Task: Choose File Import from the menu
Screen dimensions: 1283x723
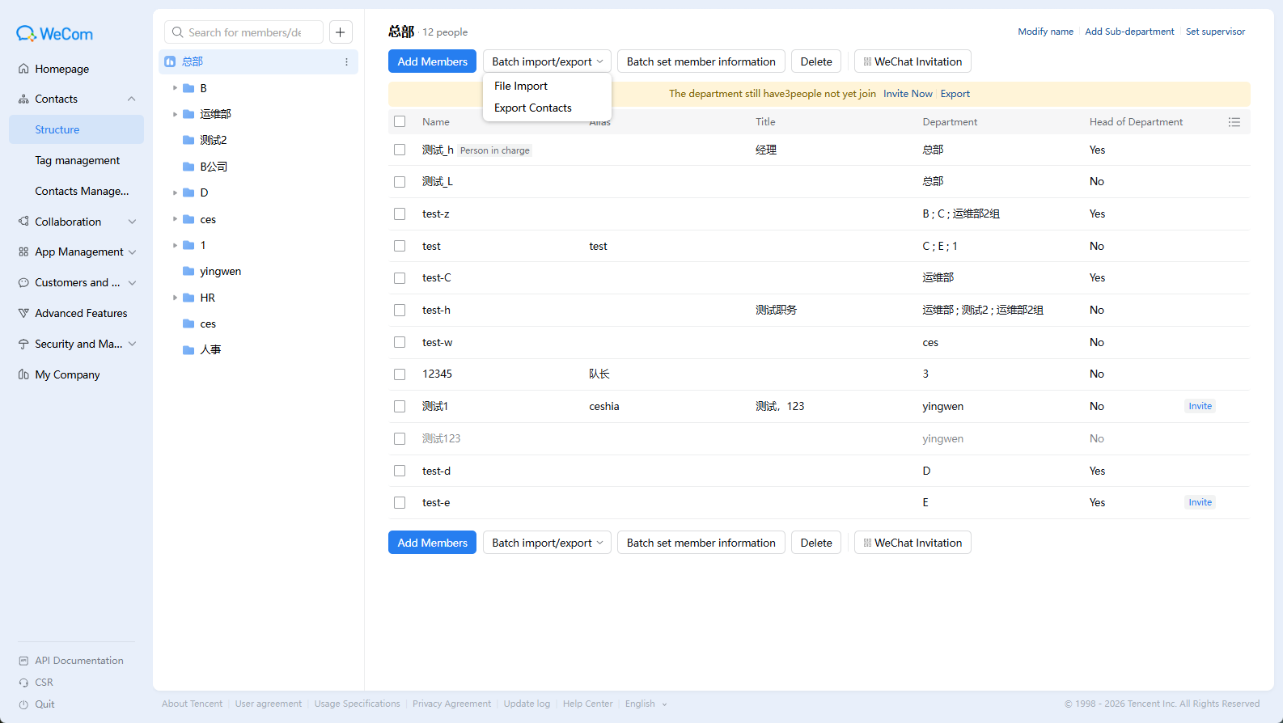Action: tap(521, 86)
